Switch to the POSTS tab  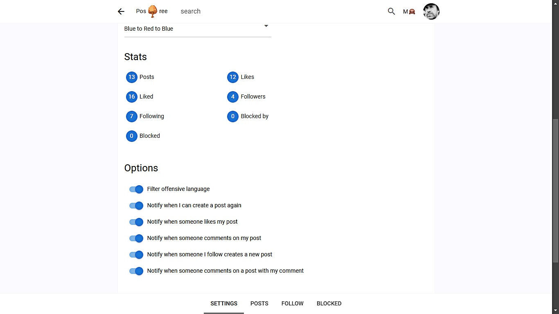tap(259, 303)
